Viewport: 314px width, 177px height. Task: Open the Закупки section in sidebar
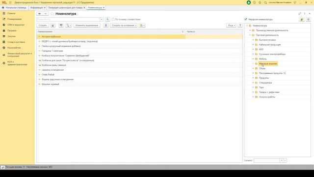[x=11, y=36]
